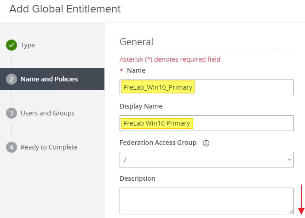305x218 pixels.
Task: Click the Federation Access Group label text
Action: point(158,143)
